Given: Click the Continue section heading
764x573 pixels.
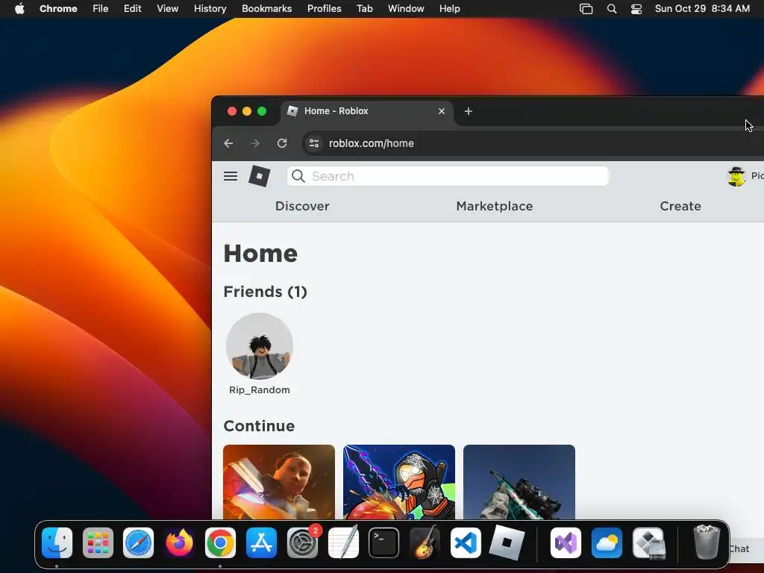Looking at the screenshot, I should tap(259, 426).
